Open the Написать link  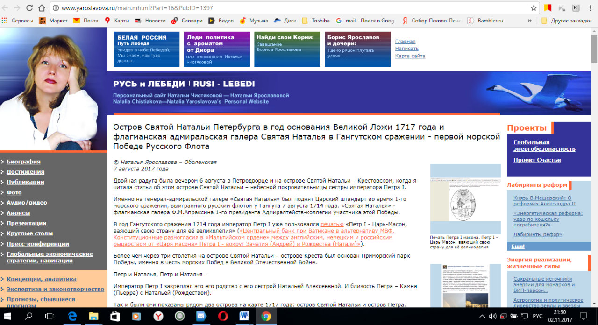click(x=406, y=49)
